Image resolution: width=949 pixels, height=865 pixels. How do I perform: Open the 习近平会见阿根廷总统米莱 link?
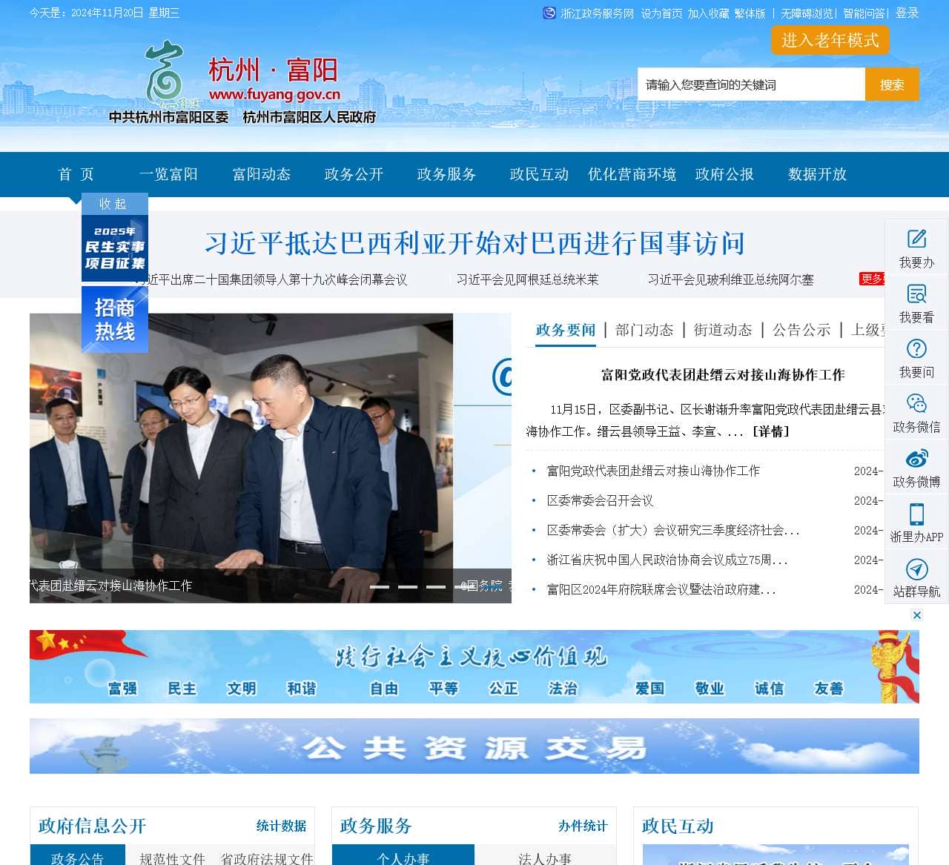(527, 279)
